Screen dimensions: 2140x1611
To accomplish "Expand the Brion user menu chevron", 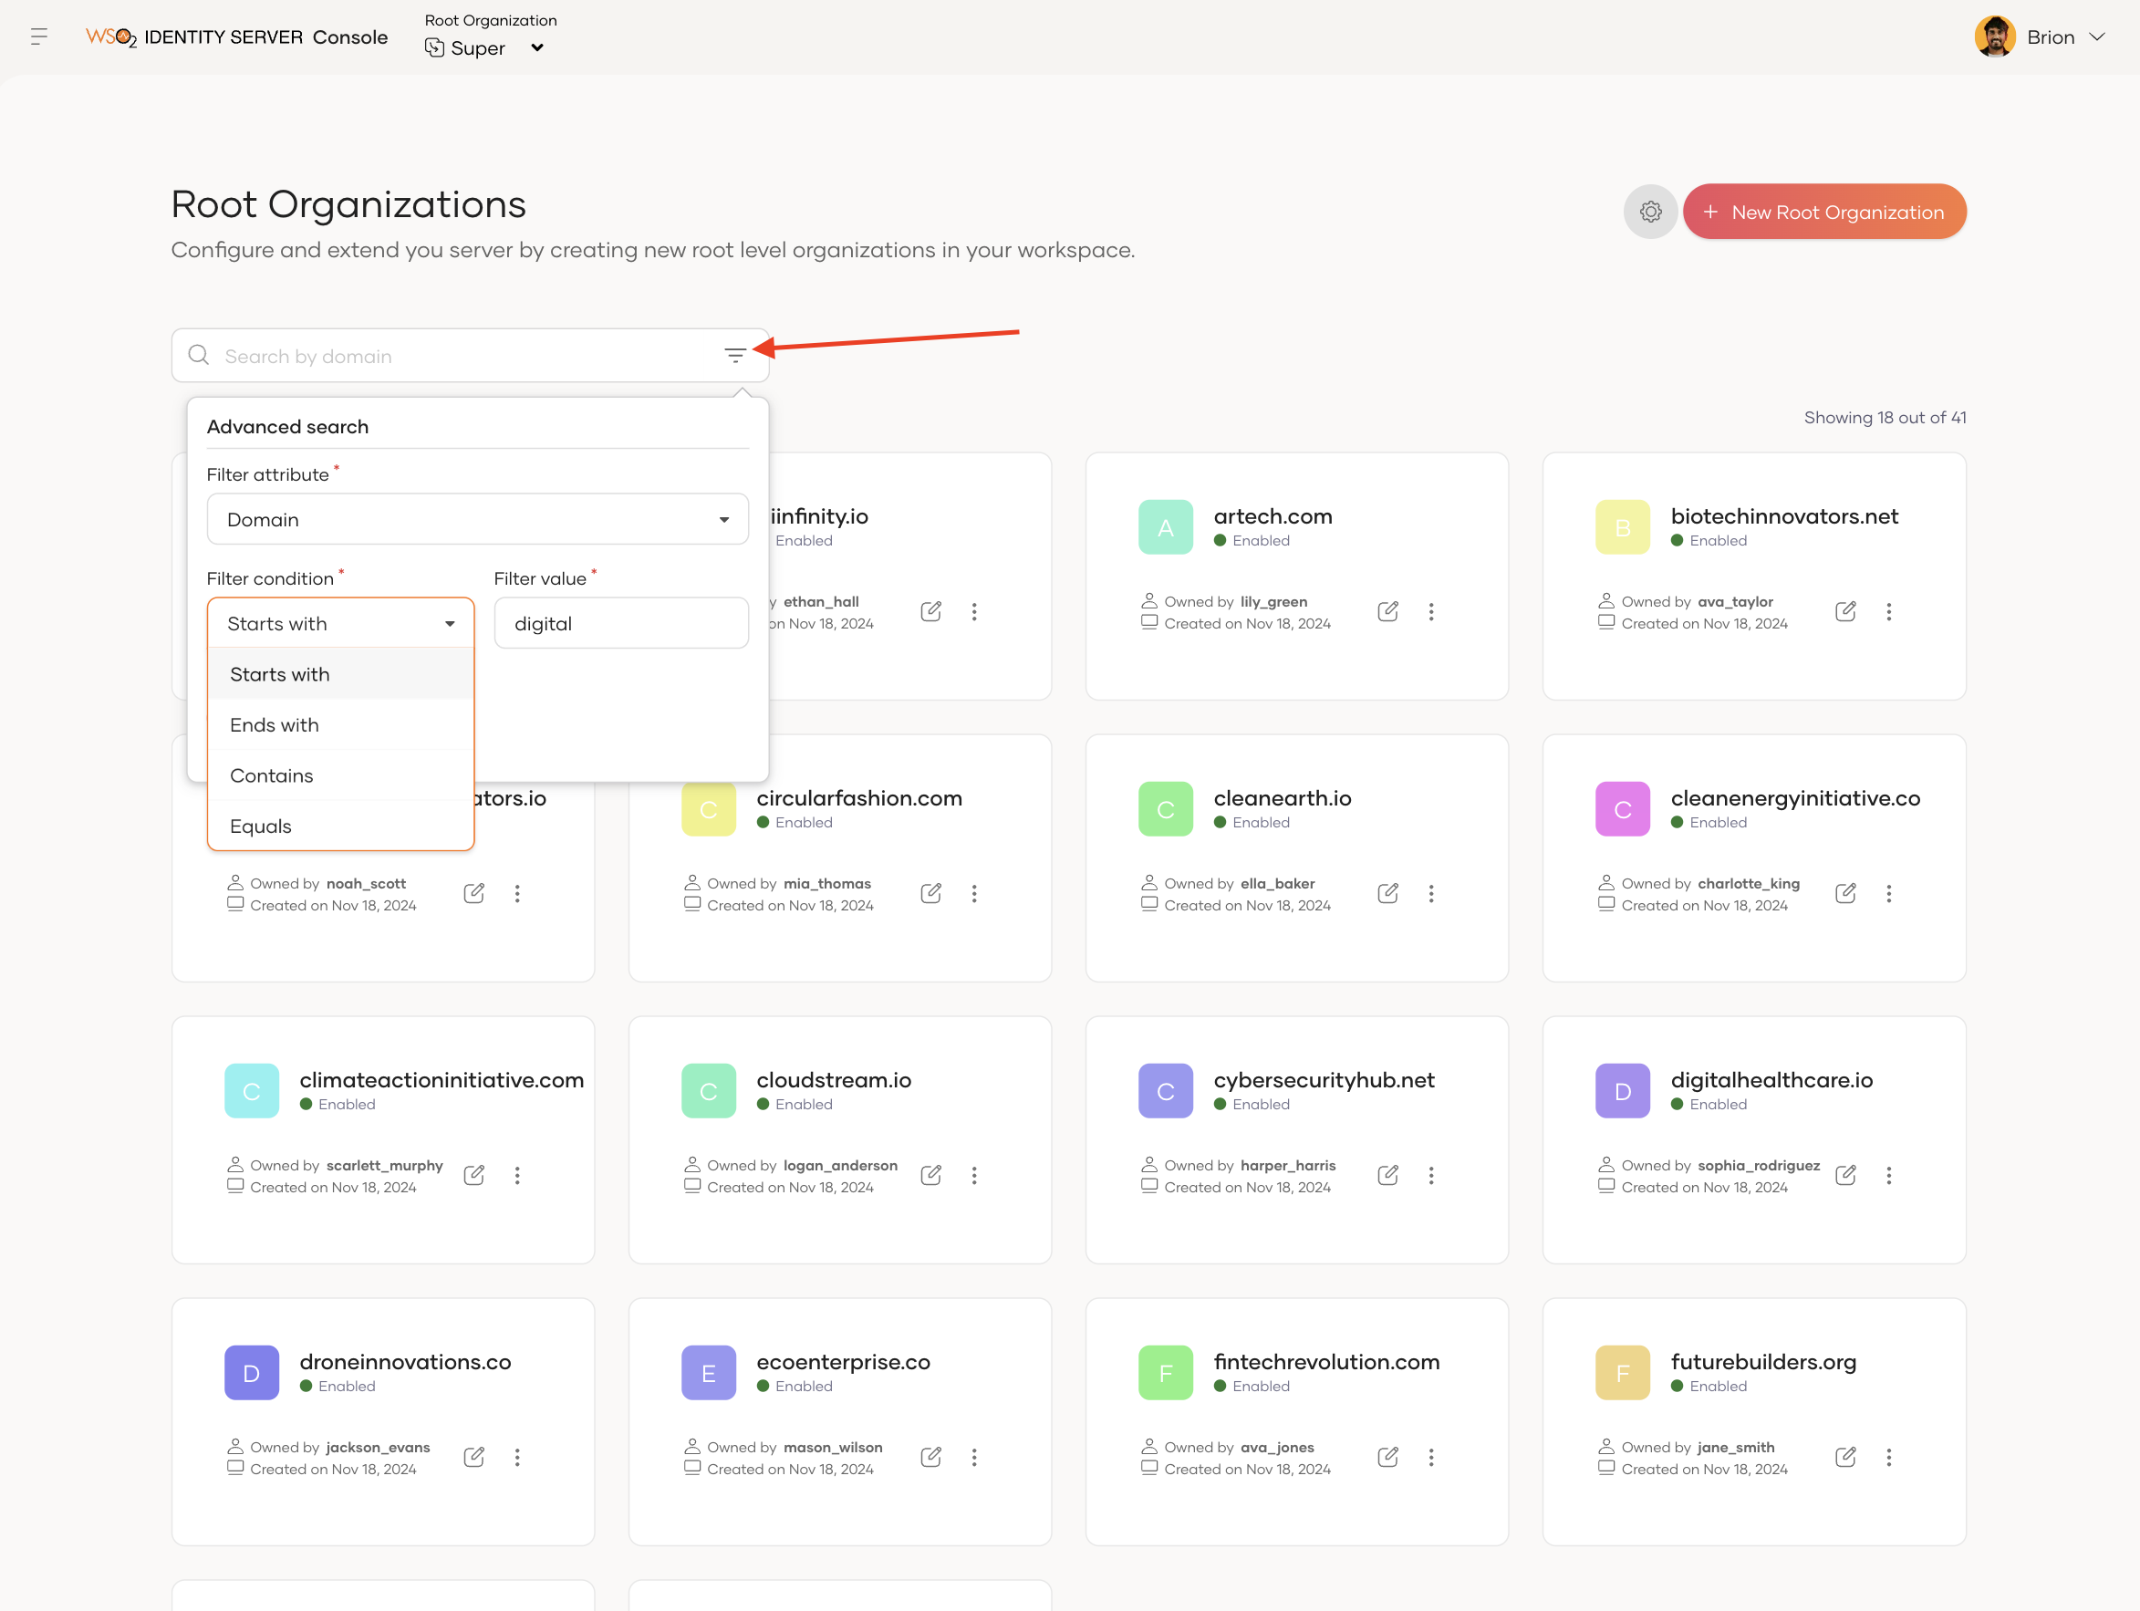I will point(2096,36).
